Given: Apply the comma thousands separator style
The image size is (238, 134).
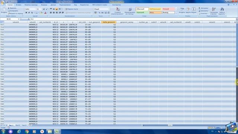Looking at the screenshot, I should coord(102,13).
